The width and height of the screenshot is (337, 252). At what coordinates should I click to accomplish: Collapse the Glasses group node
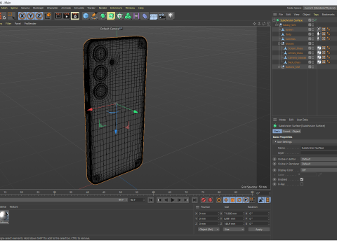(x=279, y=43)
